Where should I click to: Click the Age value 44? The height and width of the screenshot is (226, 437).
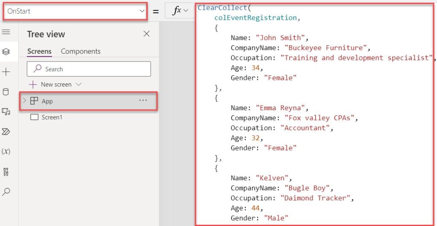click(255, 208)
